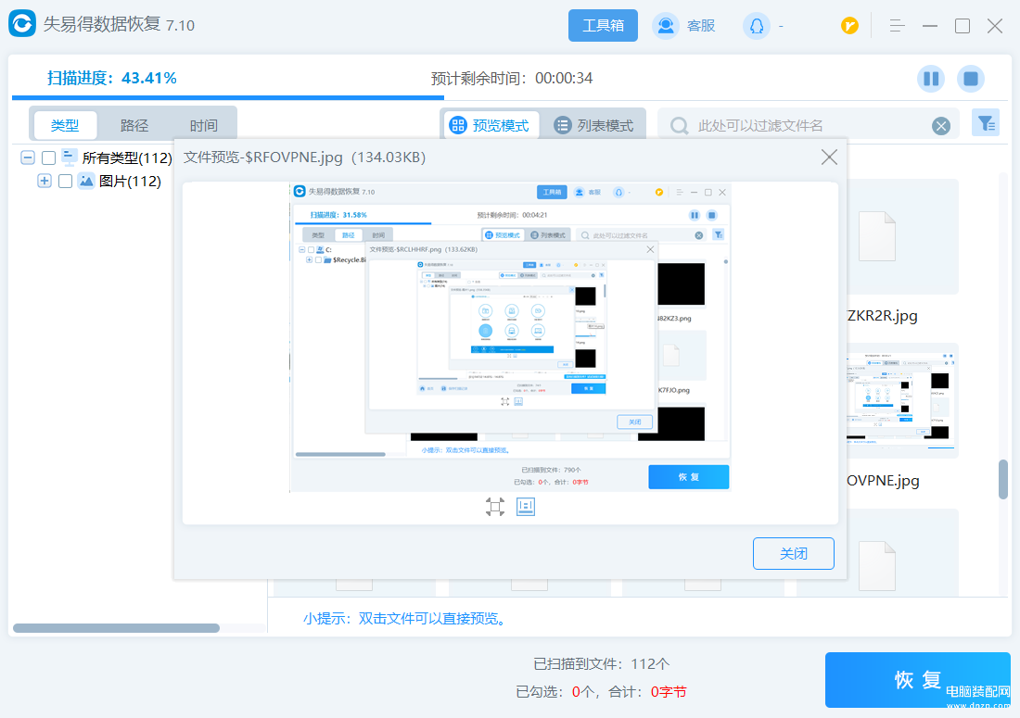The image size is (1020, 718).
Task: Click the 关闭 button
Action: 794,554
